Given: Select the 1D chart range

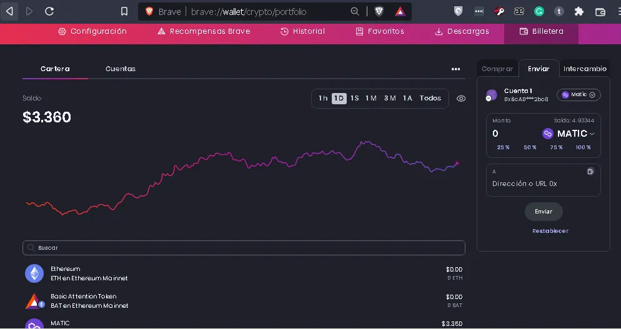Looking at the screenshot, I should pyautogui.click(x=339, y=98).
